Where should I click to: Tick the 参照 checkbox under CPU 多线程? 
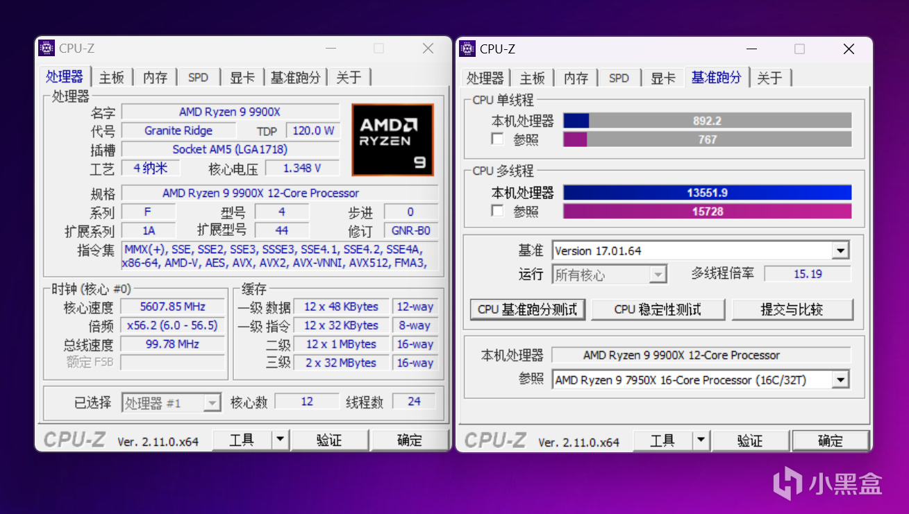[497, 211]
